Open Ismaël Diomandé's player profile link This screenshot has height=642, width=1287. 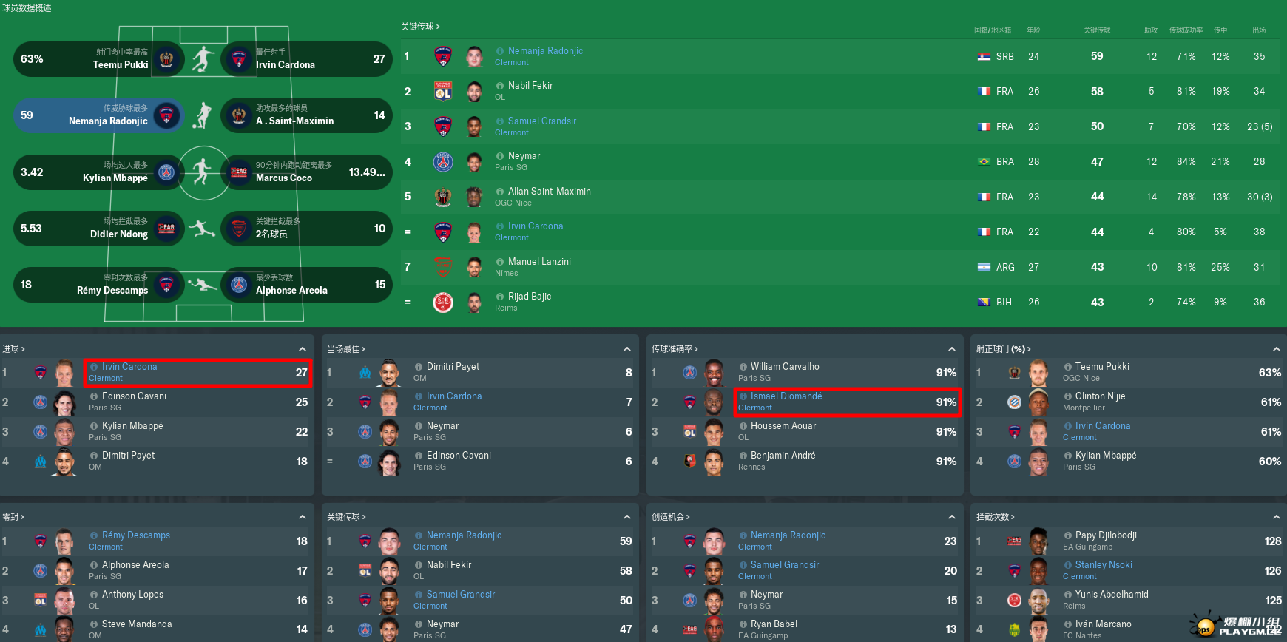(786, 396)
